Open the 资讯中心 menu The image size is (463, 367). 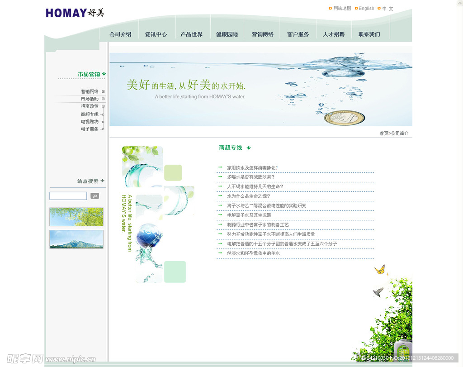(156, 34)
